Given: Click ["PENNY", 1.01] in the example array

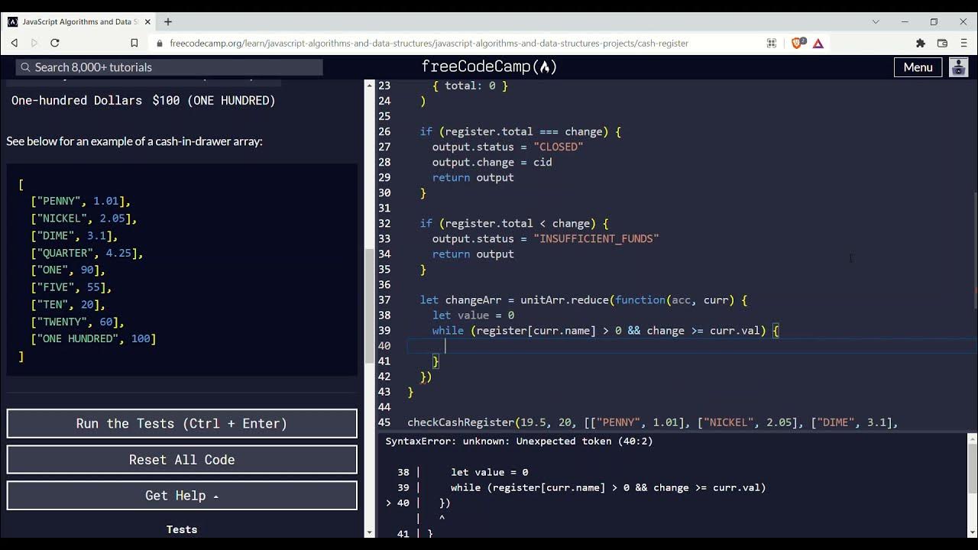Looking at the screenshot, I should (81, 201).
